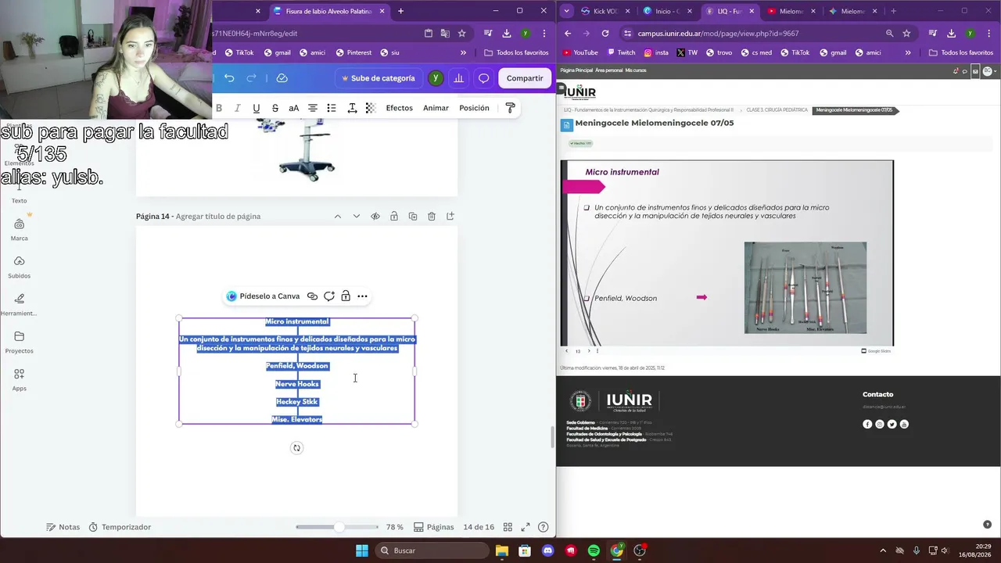Open the transparency checkerboard control

coord(371,108)
